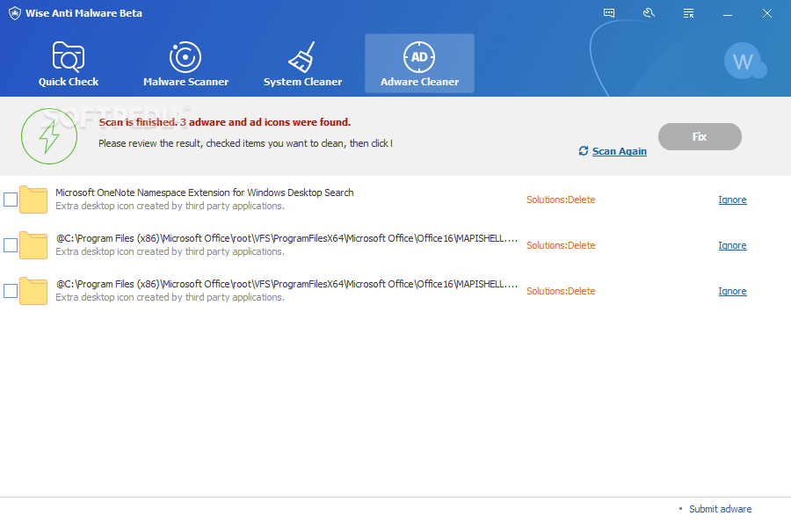The width and height of the screenshot is (791, 523).
Task: Minimize the Wise Anti Malware window
Action: tap(728, 13)
